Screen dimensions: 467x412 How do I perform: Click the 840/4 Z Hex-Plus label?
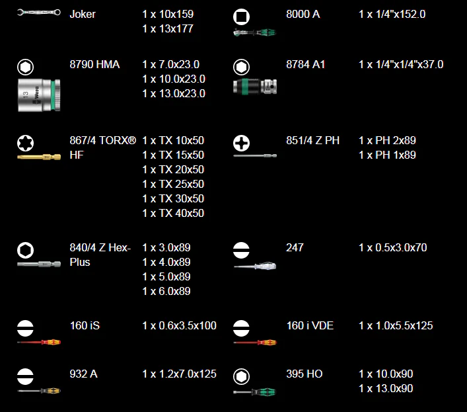click(100, 255)
